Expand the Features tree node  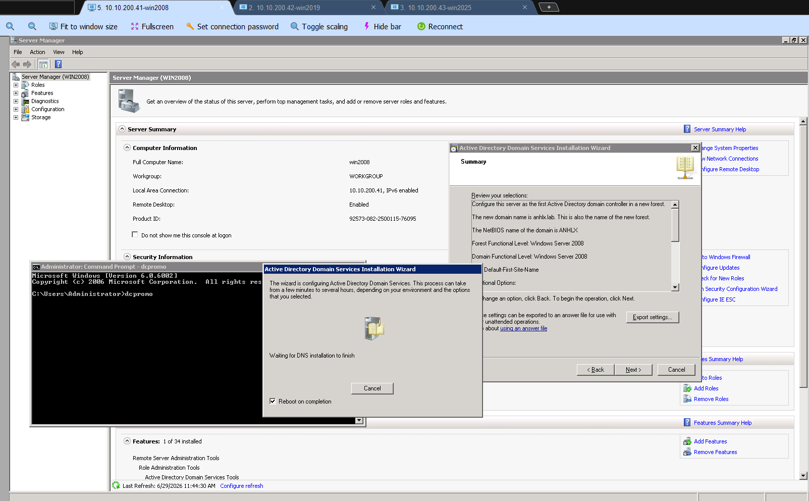click(x=16, y=93)
